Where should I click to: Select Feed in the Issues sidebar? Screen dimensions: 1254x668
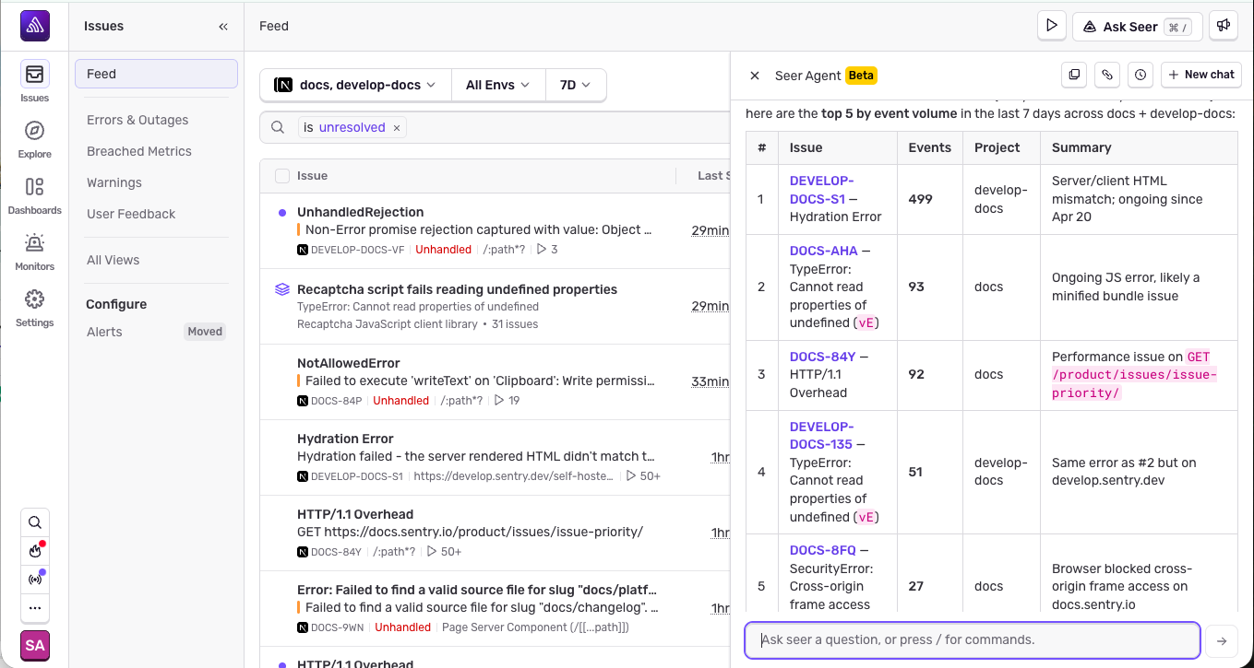pos(156,74)
